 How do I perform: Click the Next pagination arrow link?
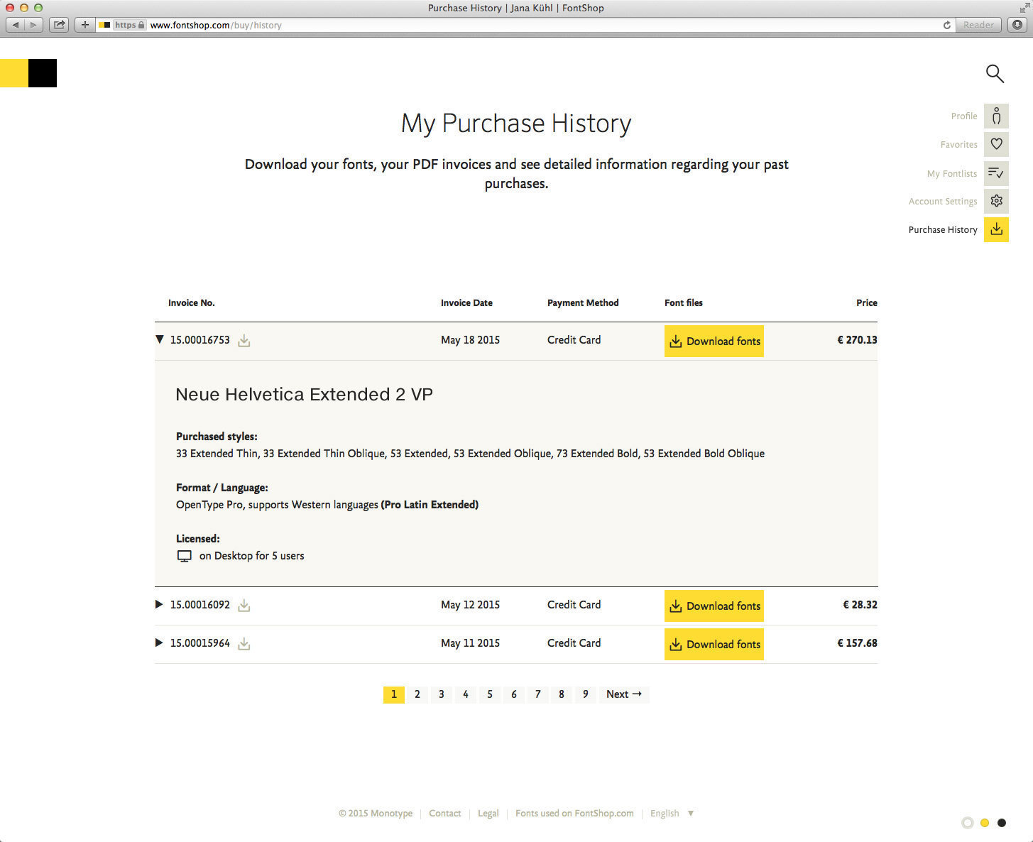624,694
